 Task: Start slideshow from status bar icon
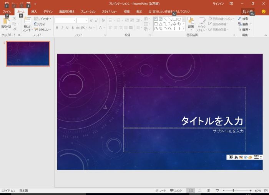pyautogui.click(x=217, y=190)
